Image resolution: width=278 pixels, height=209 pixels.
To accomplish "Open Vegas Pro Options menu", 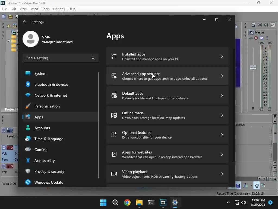I will (x=59, y=9).
